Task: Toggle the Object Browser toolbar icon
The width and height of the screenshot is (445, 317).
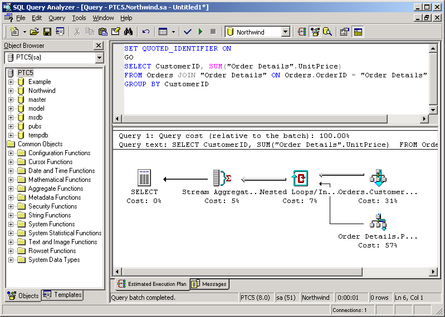Action: 315,32
